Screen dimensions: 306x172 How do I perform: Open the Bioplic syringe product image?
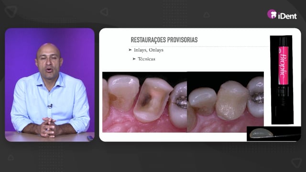282,80
